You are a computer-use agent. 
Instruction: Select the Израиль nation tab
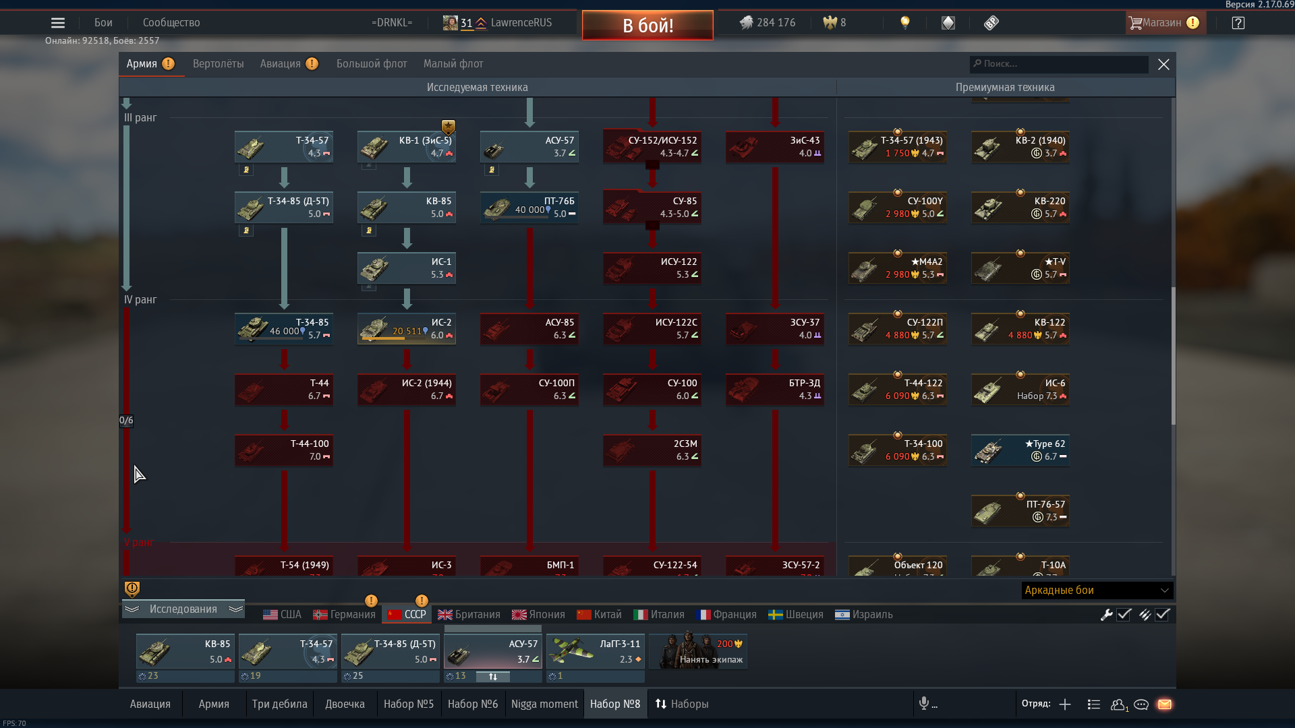864,615
